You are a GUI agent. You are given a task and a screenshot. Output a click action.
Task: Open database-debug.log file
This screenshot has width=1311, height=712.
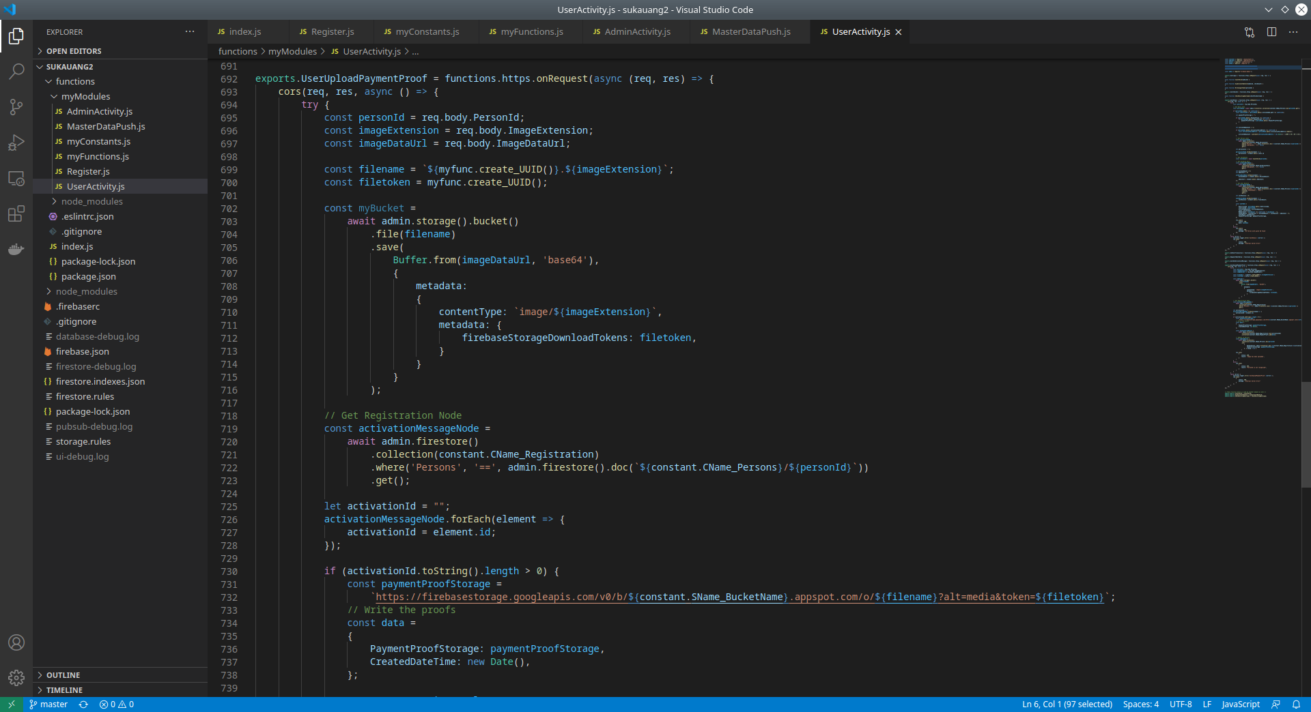[x=120, y=337]
